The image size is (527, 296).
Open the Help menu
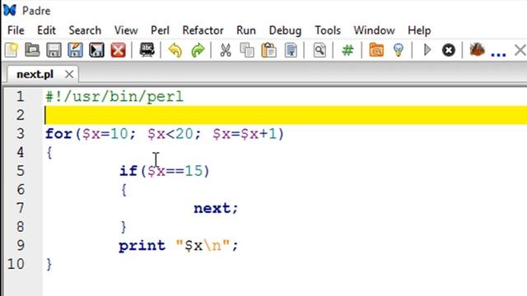(x=419, y=30)
